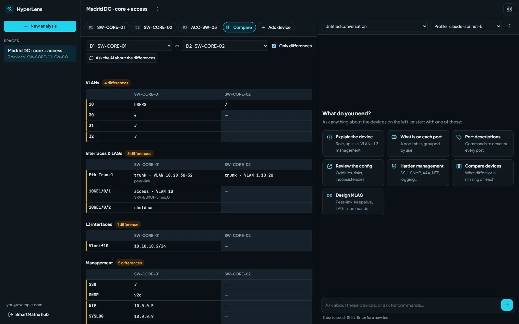The width and height of the screenshot is (519, 324).
Task: Click the VLANs 4 differences badge
Action: [116, 83]
